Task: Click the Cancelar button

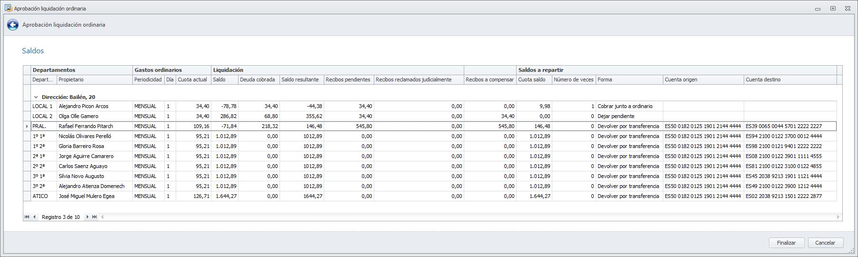Action: (x=825, y=243)
